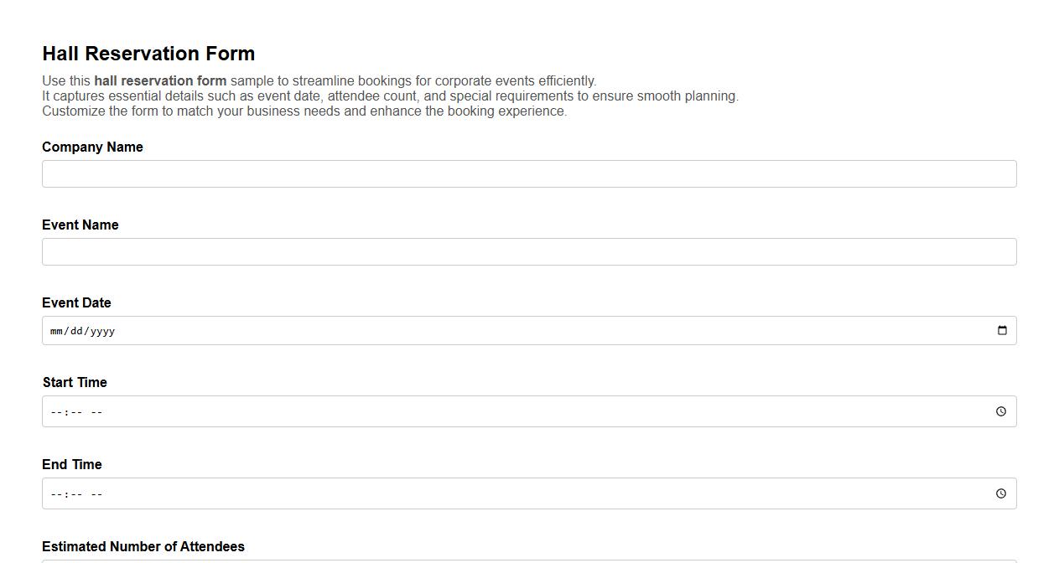Click the Estimated Number of Attendees label

pos(143,547)
